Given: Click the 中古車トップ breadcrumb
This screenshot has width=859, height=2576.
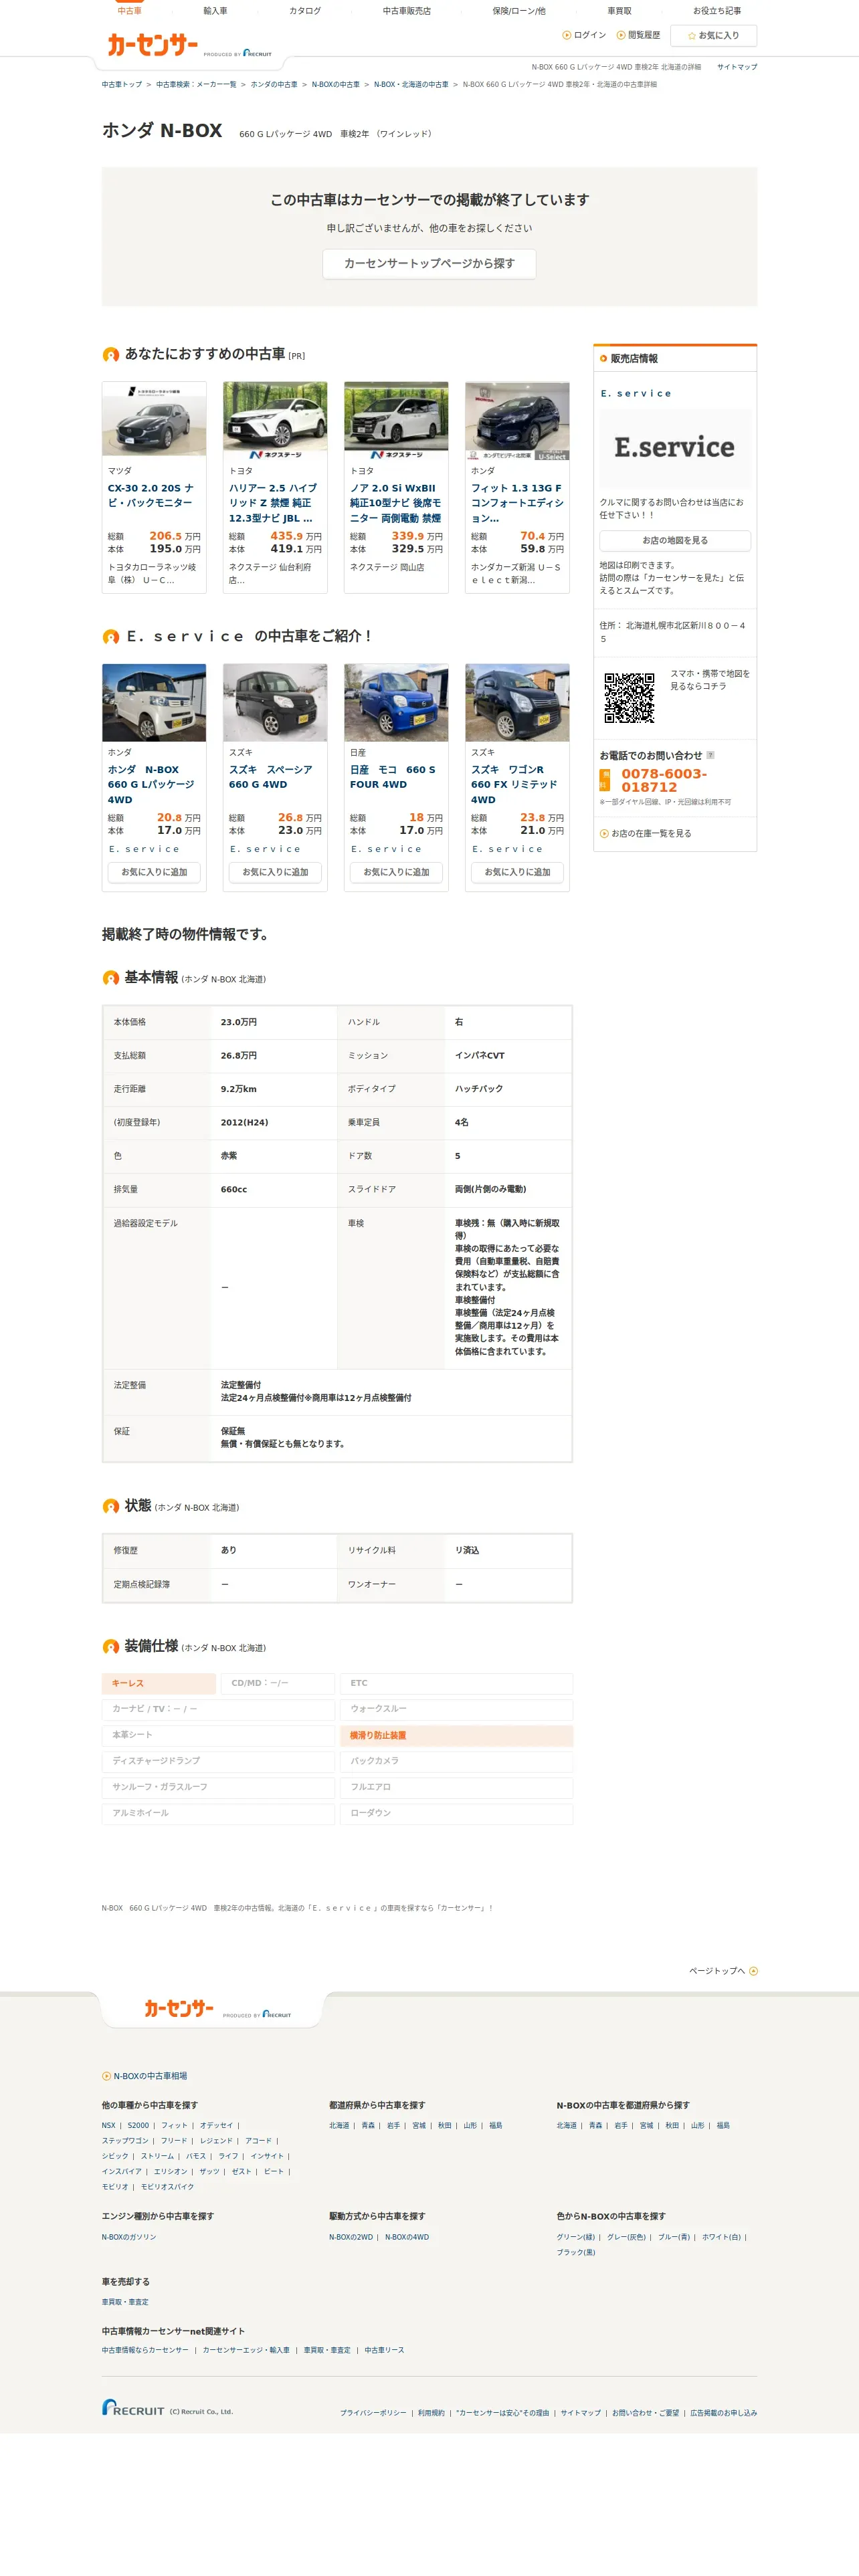Looking at the screenshot, I should coord(122,85).
